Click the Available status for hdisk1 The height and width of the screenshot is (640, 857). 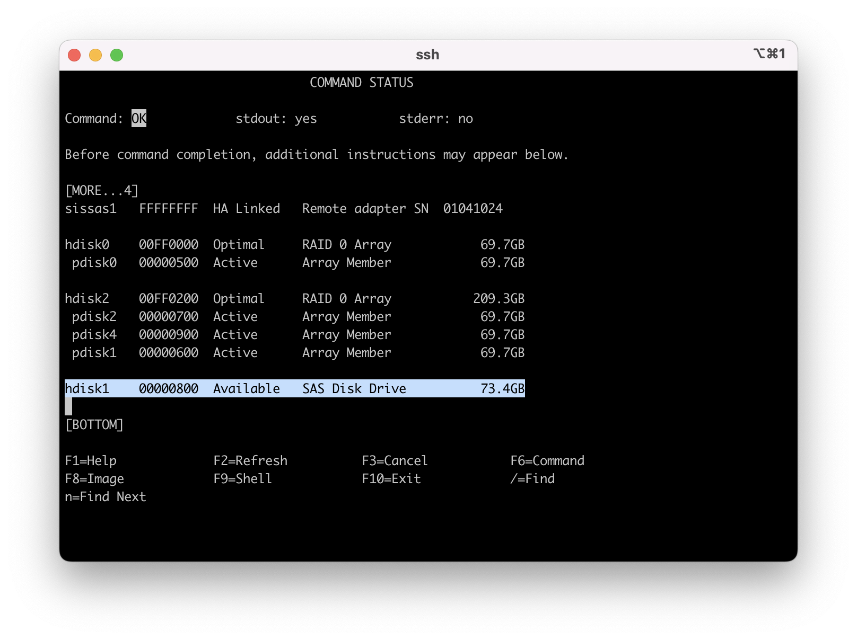[247, 389]
